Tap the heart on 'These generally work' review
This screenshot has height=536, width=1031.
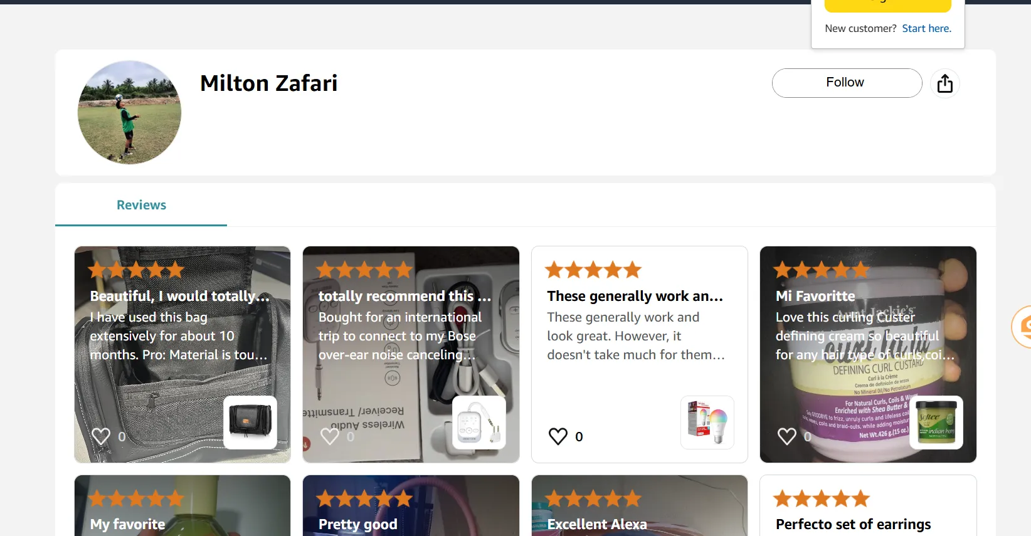coord(558,436)
